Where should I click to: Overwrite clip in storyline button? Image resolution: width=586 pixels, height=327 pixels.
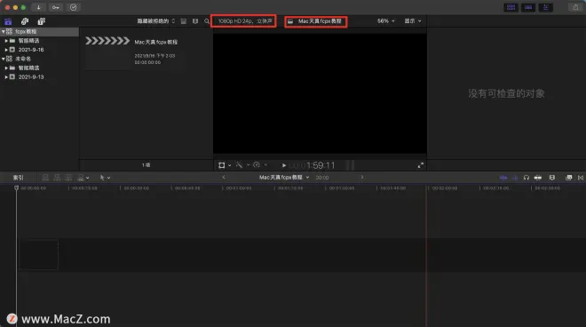[x=81, y=178]
